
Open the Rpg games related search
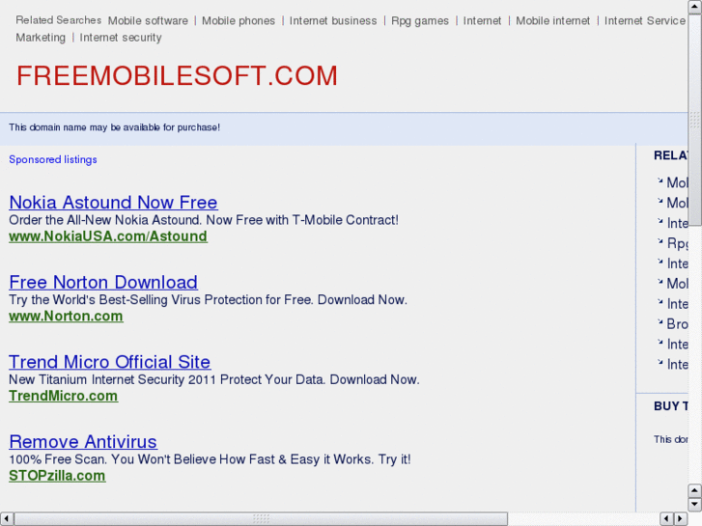pos(419,21)
